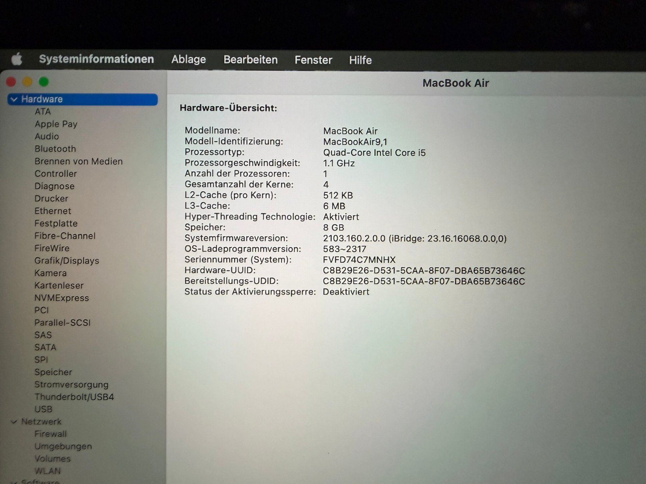
Task: Select Umgebungen under Netzwerk
Action: coord(63,446)
